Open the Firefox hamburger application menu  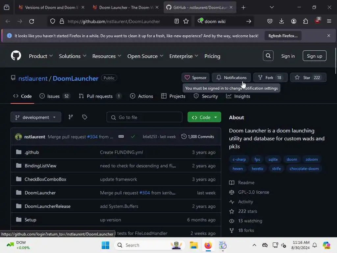point(329,21)
